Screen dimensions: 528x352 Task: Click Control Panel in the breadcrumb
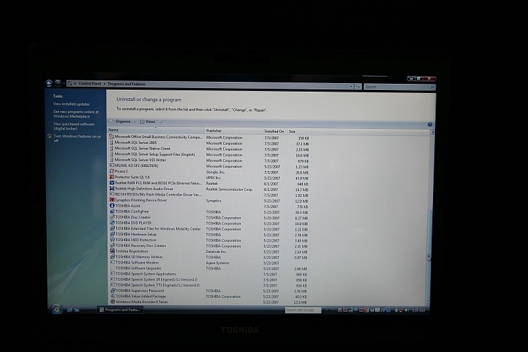click(x=90, y=83)
